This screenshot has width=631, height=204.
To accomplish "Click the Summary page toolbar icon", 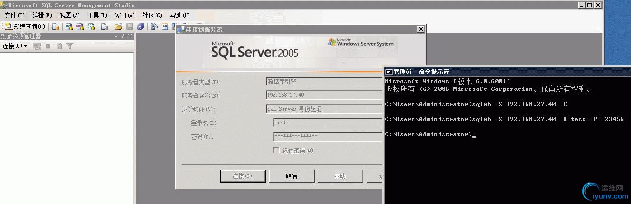I will 165,27.
